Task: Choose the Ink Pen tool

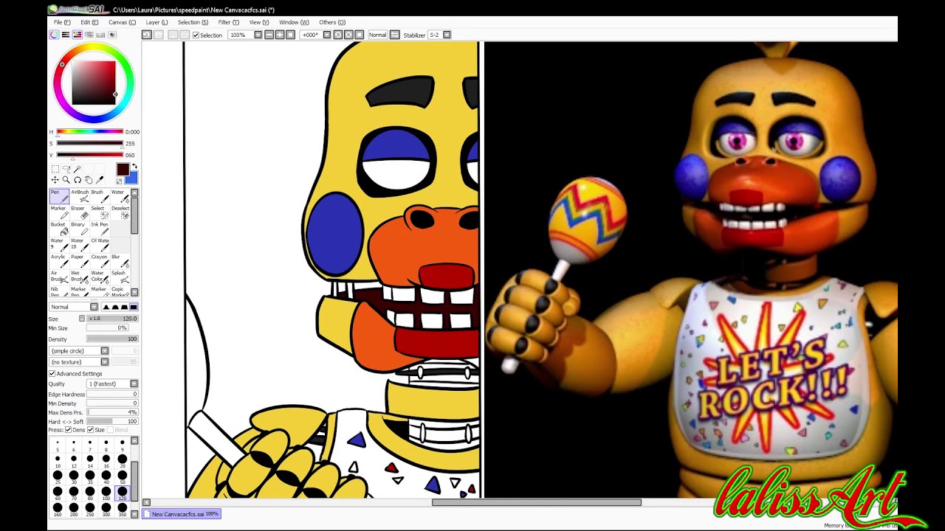Action: pyautogui.click(x=100, y=229)
